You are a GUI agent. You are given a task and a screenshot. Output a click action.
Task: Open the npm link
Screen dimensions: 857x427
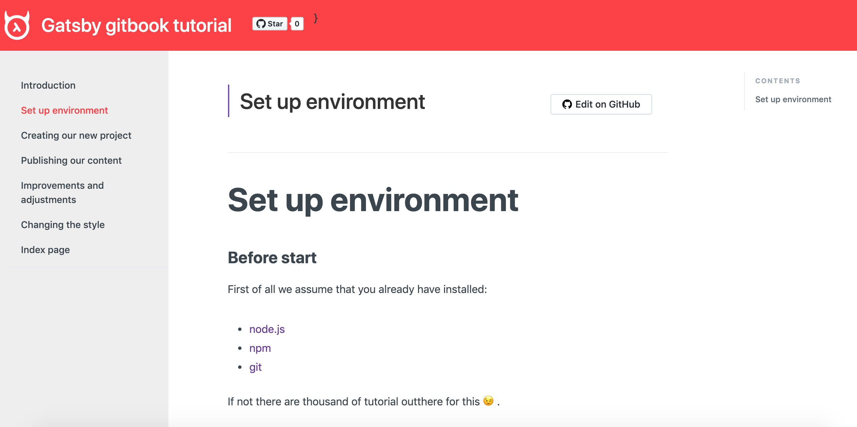pos(260,348)
